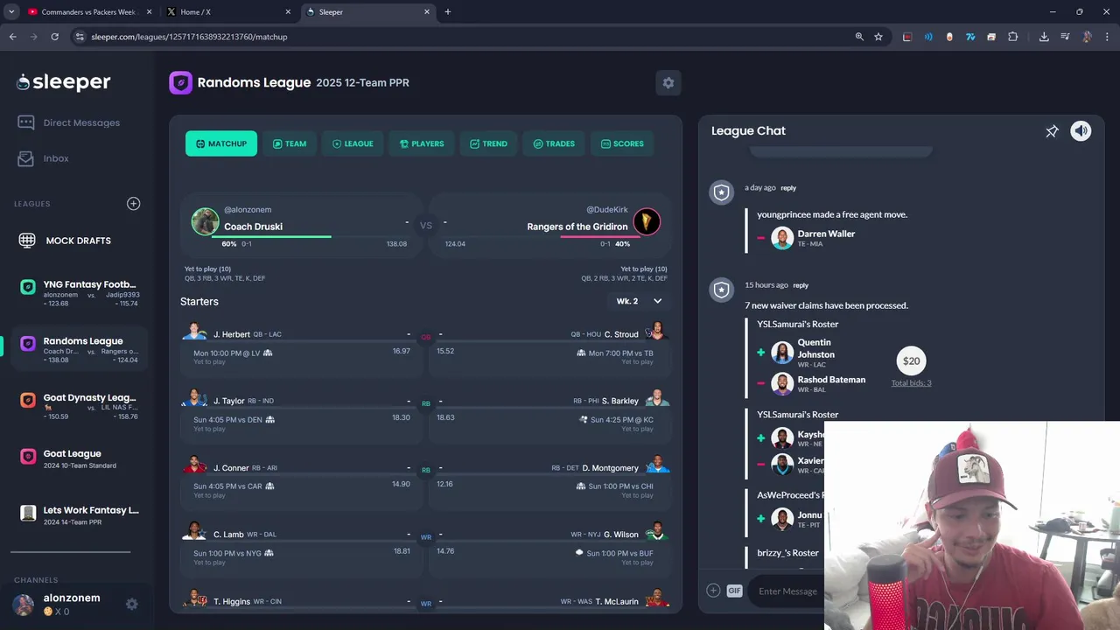This screenshot has width=1120, height=630.
Task: Open Rangers of the Gridiron team avatar
Action: click(647, 221)
